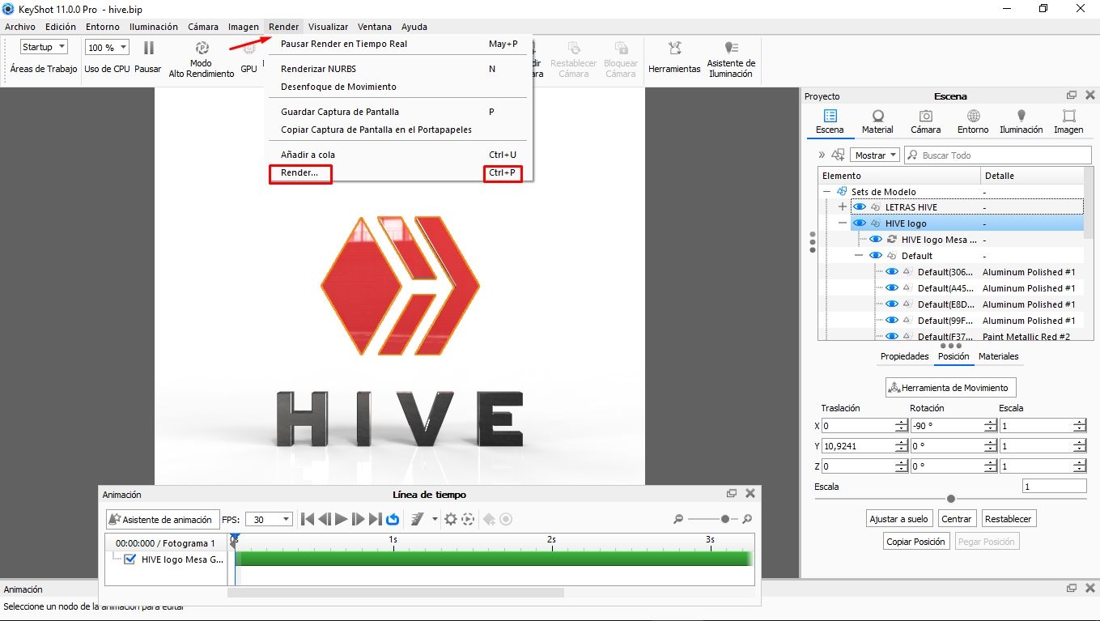Screen dimensions: 1100x621
Task: Toggle visibility of HIVE logo group
Action: 860,223
